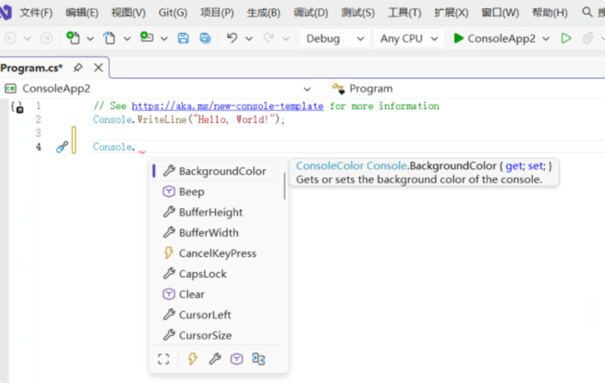605x383 pixels.
Task: Click the Save All icon
Action: point(205,38)
